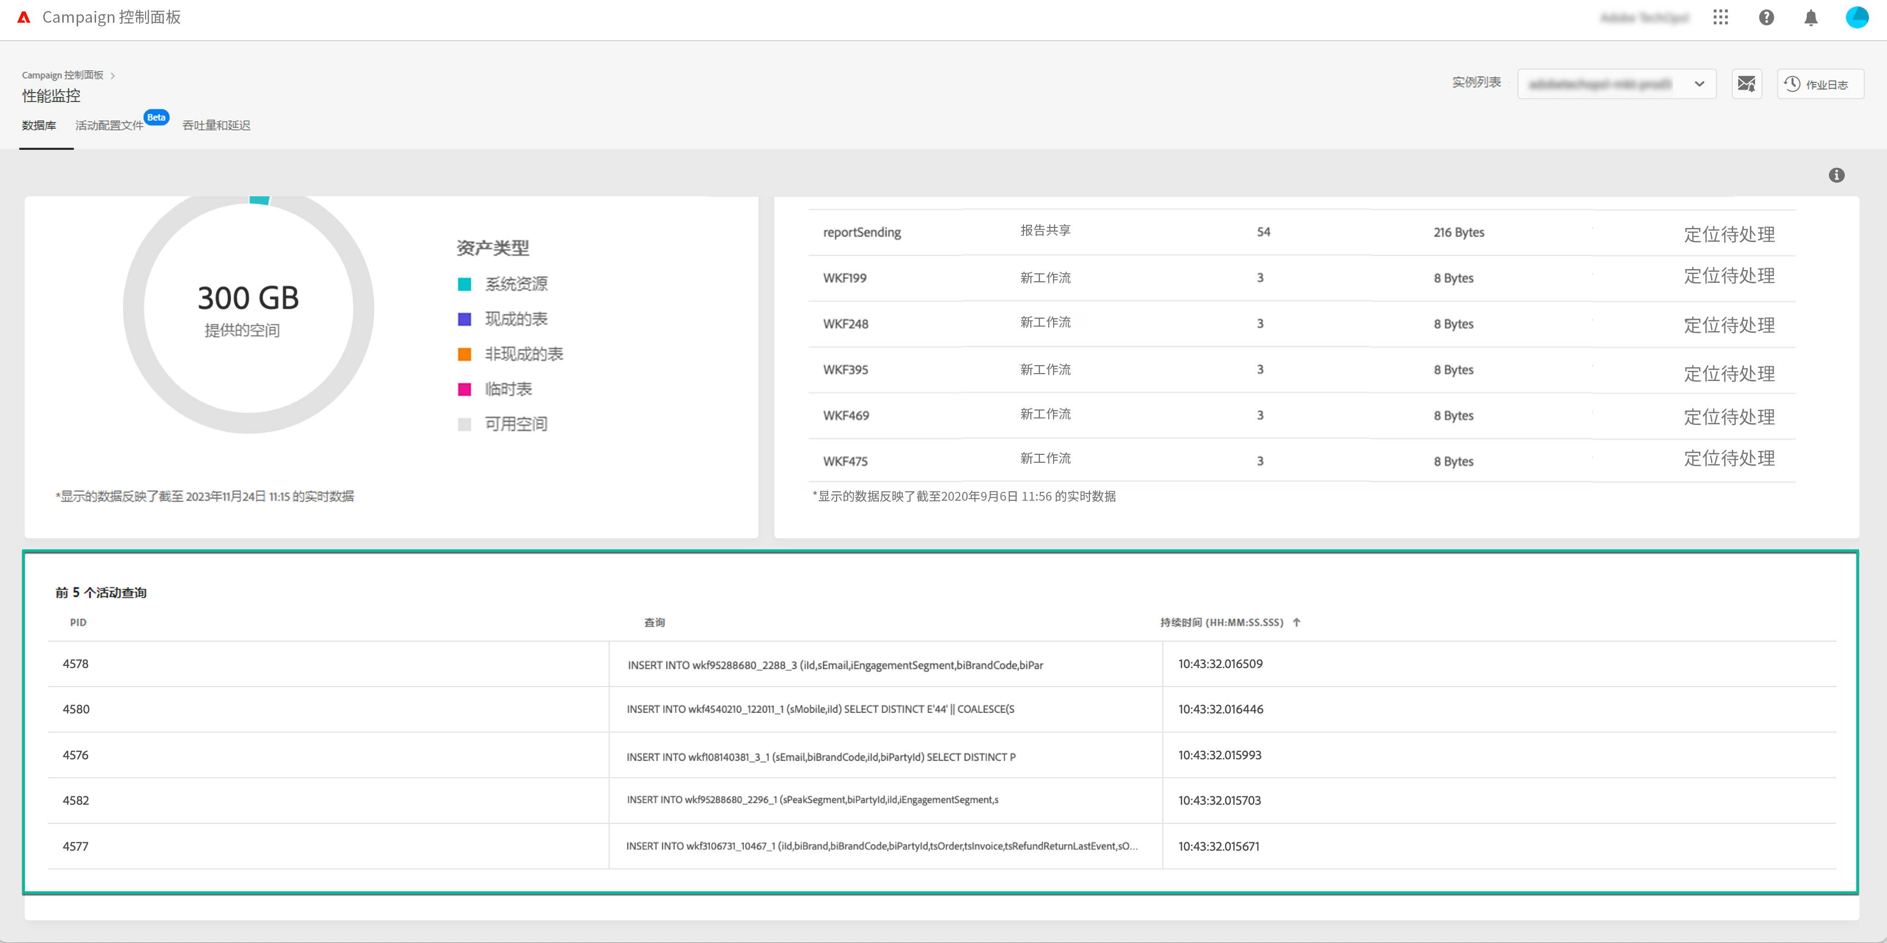Switch to the 吞吐量和延迟 tab
Image resolution: width=1887 pixels, height=943 pixels.
click(216, 125)
